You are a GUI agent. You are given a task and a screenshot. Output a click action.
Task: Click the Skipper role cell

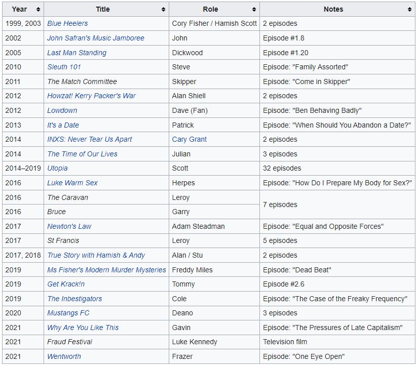click(x=214, y=81)
